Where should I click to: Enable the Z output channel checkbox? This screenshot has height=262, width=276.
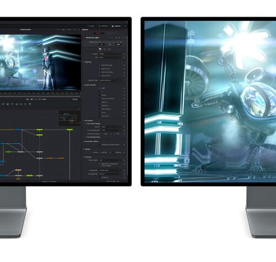coord(99,92)
